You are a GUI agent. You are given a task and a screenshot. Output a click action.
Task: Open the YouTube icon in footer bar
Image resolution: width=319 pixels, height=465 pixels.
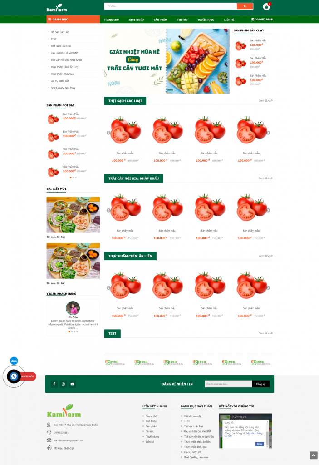pos(72,384)
